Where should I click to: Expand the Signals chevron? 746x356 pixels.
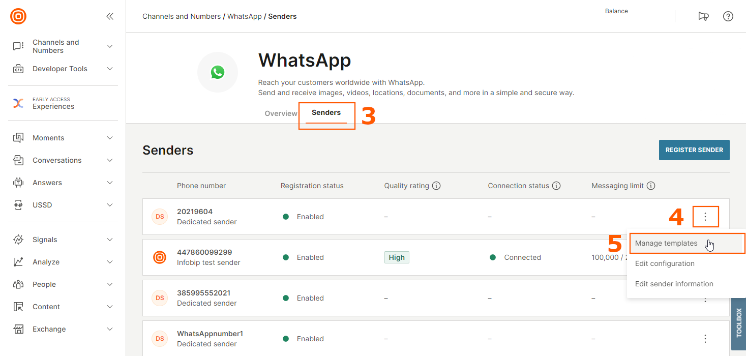point(110,240)
